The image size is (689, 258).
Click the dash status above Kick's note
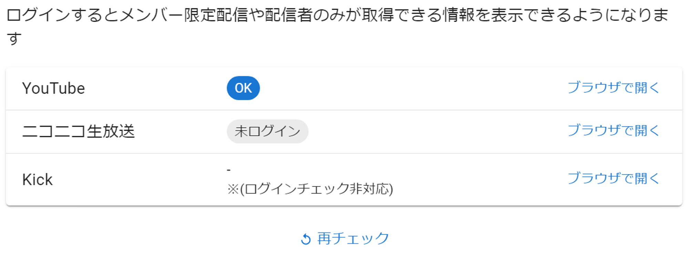229,170
